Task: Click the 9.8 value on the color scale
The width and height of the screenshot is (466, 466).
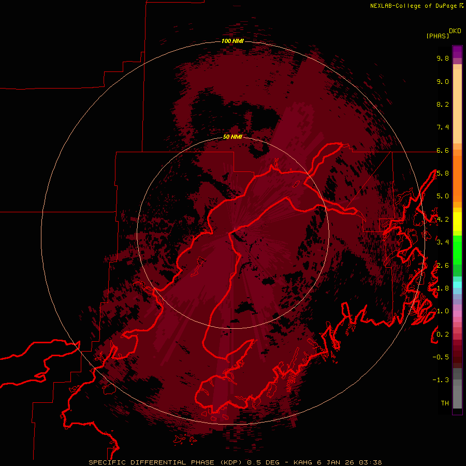Action: pyautogui.click(x=443, y=58)
